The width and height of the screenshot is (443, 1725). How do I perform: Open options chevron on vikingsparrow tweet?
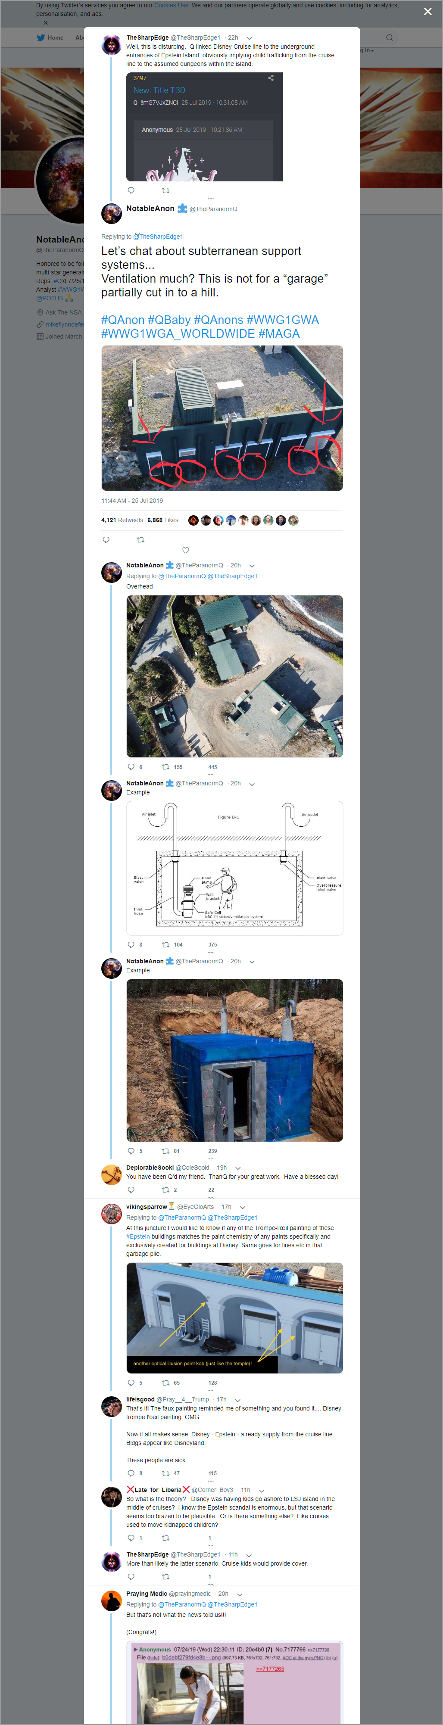coord(243,1207)
